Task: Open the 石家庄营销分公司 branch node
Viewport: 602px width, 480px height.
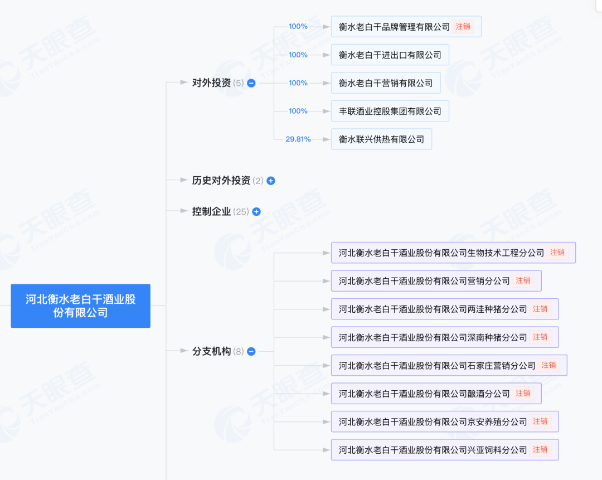Action: click(449, 365)
